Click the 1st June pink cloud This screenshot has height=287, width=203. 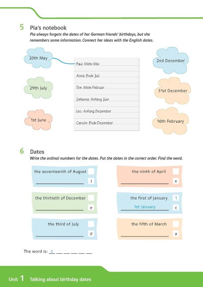pos(38,120)
